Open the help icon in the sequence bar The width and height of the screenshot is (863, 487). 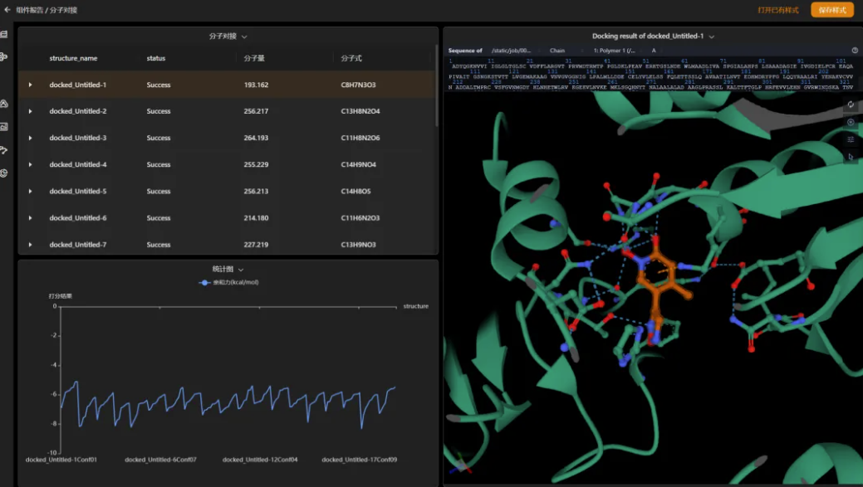click(855, 50)
